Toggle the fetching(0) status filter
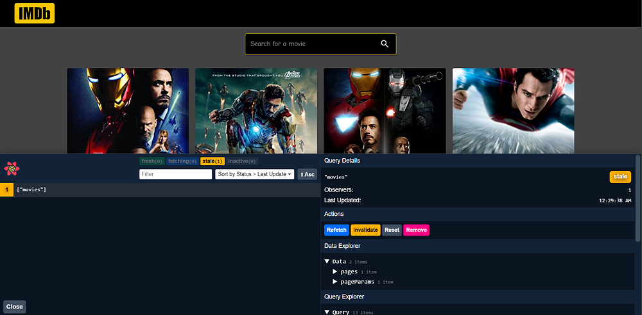Image resolution: width=642 pixels, height=315 pixels. tap(182, 161)
